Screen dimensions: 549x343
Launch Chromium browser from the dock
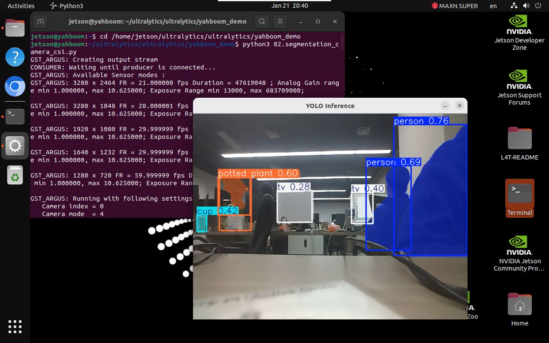pyautogui.click(x=15, y=87)
